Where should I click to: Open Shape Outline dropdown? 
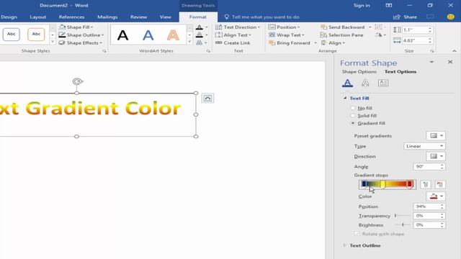point(81,35)
